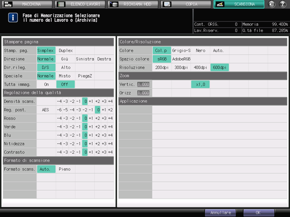Set Rosso level to -4
The height and width of the screenshot is (217, 290).
coord(59,118)
